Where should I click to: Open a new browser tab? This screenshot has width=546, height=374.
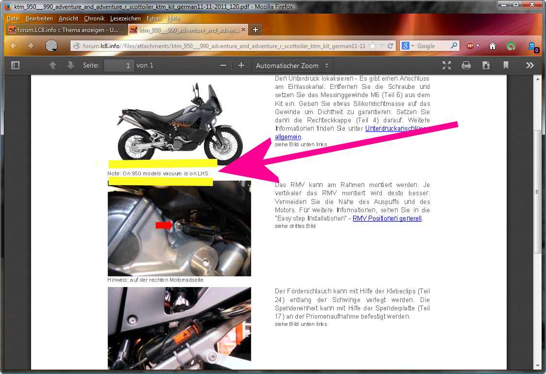pyautogui.click(x=256, y=30)
